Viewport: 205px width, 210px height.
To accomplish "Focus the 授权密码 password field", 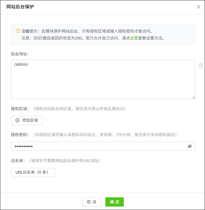I will (x=98, y=146).
